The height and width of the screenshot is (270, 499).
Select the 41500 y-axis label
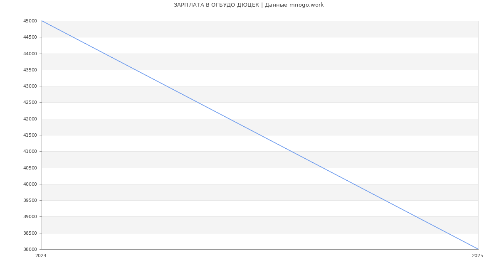(30, 135)
